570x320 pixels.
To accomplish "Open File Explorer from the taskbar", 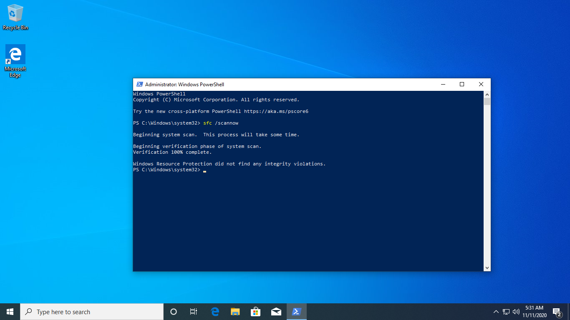I will click(235, 312).
